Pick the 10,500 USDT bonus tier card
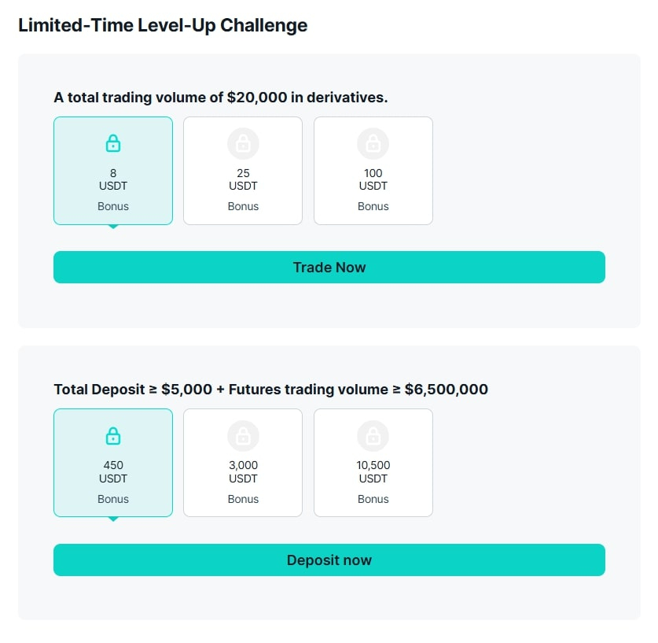Image resolution: width=658 pixels, height=643 pixels. [373, 472]
